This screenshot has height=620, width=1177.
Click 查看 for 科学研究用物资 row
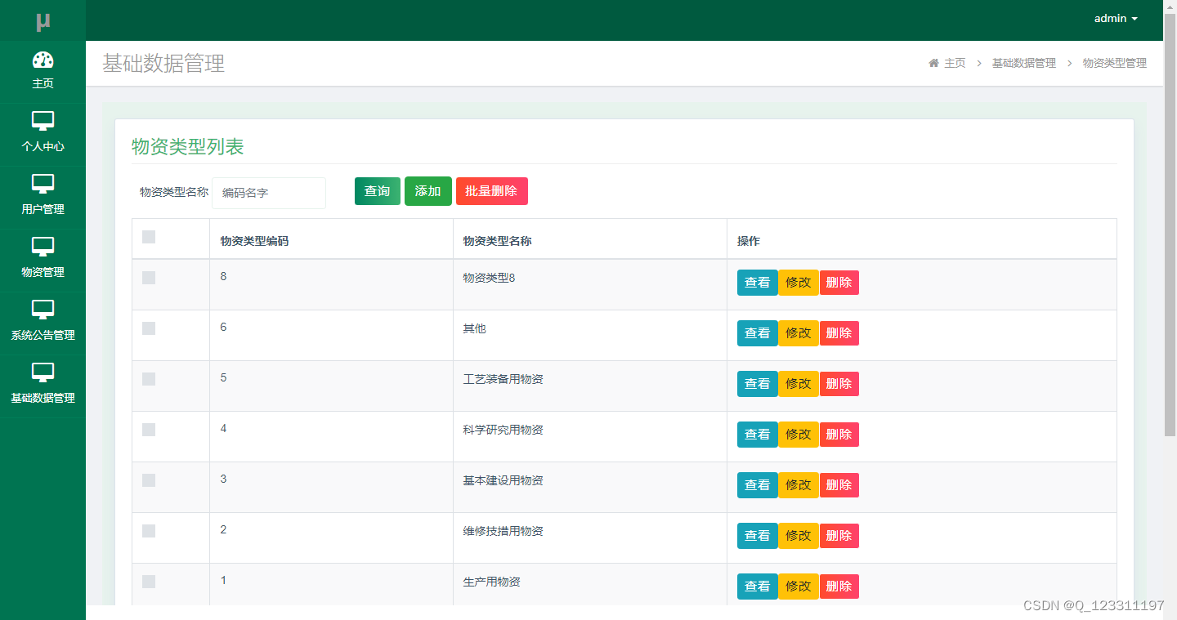[758, 435]
